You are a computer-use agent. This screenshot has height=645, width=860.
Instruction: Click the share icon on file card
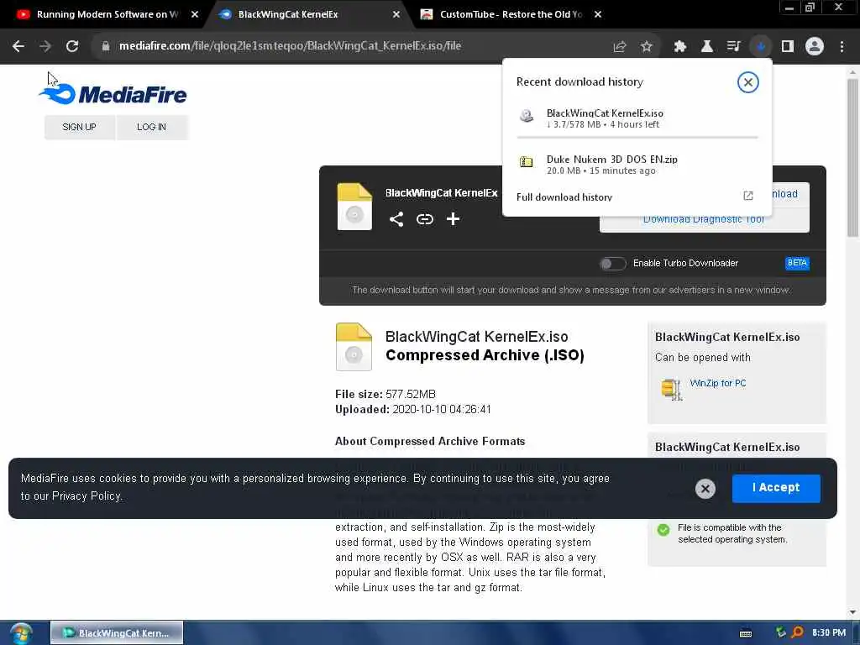pyautogui.click(x=396, y=219)
